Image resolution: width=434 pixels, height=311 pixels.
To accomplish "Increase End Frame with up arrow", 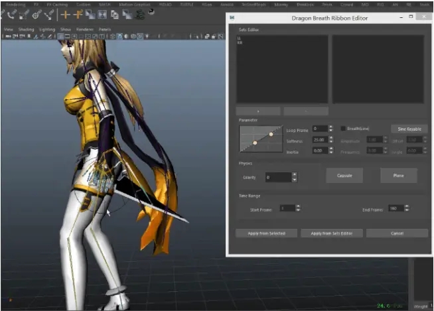I will (407, 206).
